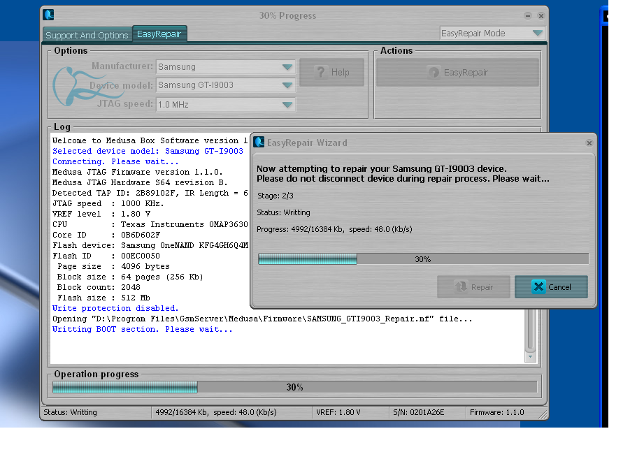This screenshot has height=459, width=644.
Task: Click 'Core ID : 0B6D602F' log line
Action: click(x=106, y=235)
